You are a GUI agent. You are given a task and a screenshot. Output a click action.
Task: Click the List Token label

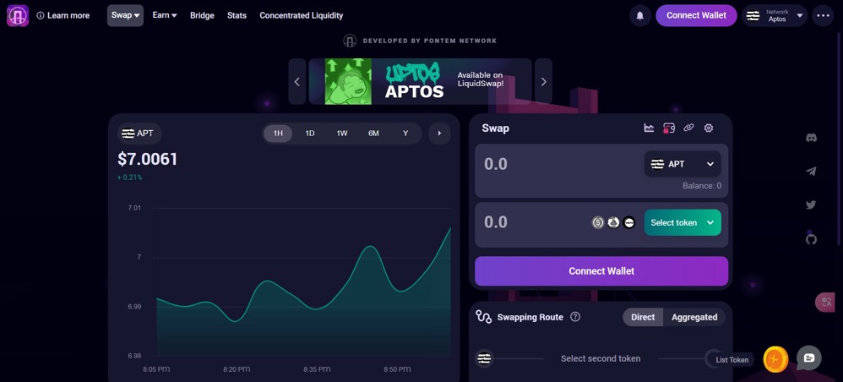click(x=732, y=360)
